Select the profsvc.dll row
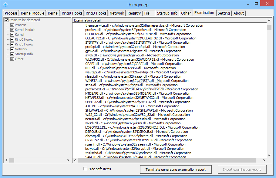 pyautogui.click(x=136, y=30)
